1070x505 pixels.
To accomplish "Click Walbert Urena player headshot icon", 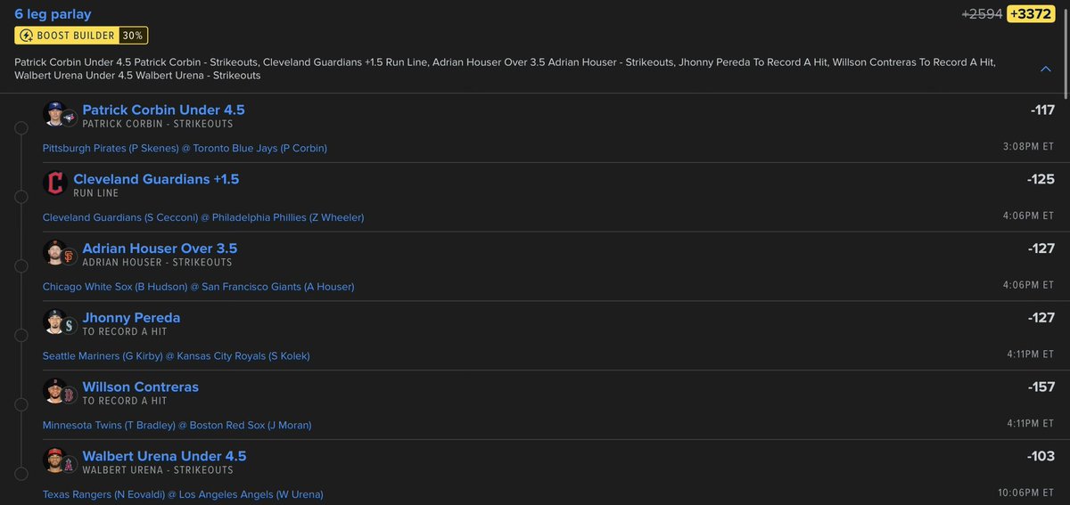I will (x=55, y=460).
